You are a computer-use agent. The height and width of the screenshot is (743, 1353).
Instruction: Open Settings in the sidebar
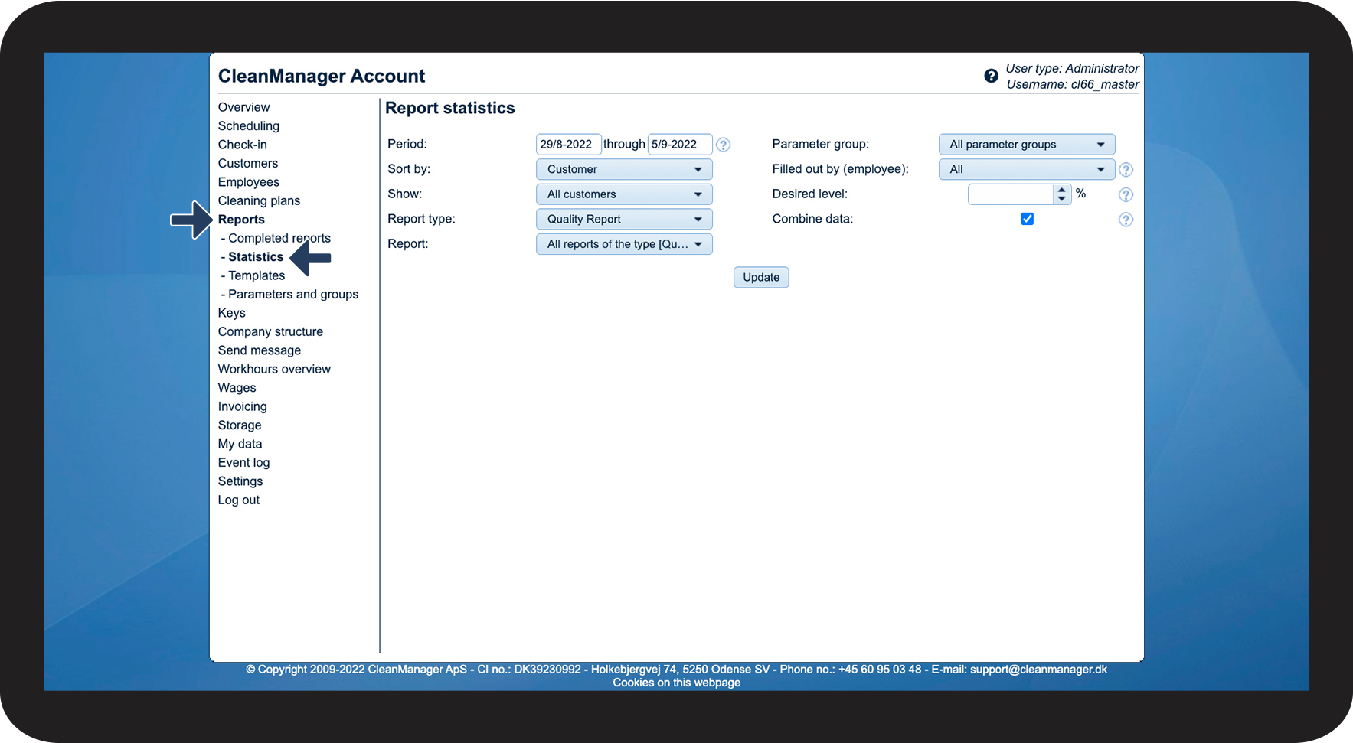tap(240, 481)
